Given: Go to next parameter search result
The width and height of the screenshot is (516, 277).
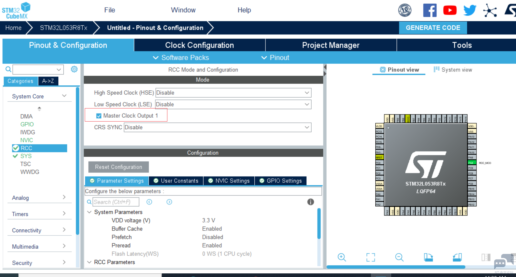Looking at the screenshot, I should tap(169, 202).
